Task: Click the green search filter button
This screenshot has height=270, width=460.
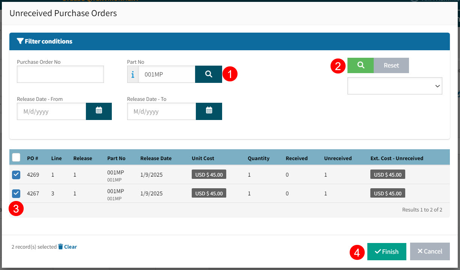Action: (x=360, y=65)
